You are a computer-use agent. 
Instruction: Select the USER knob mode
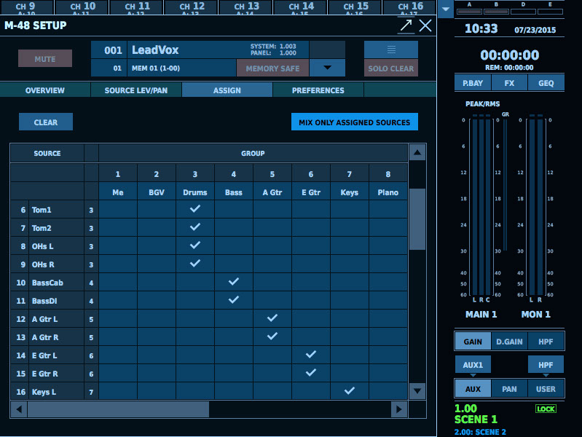(x=546, y=389)
